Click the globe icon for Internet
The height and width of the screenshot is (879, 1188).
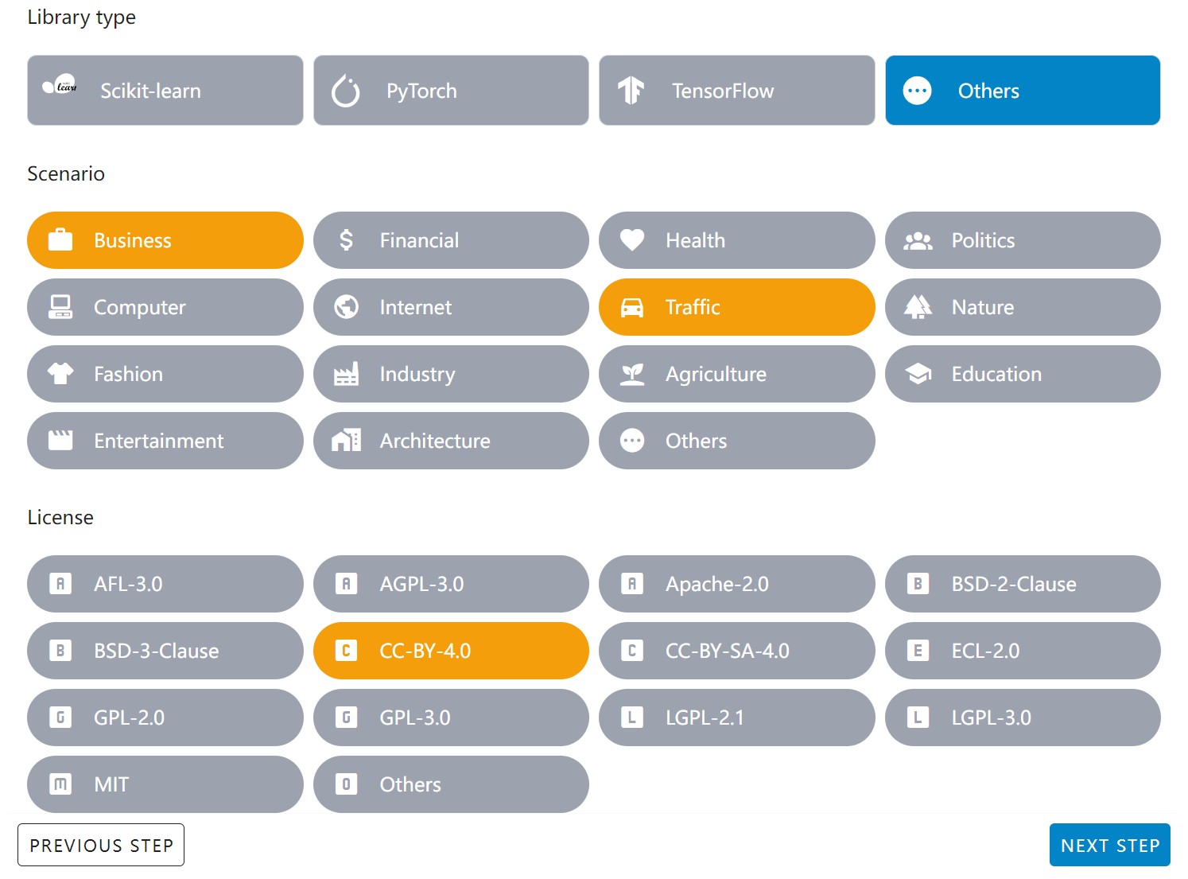point(346,307)
